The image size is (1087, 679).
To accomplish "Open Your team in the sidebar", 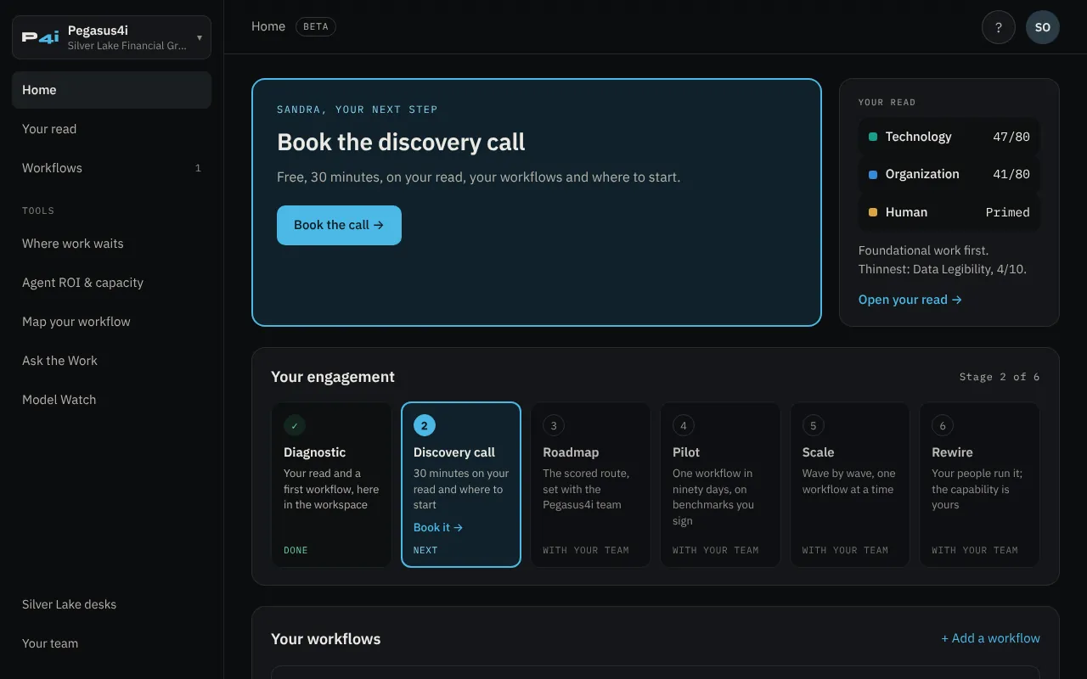I will [111, 643].
